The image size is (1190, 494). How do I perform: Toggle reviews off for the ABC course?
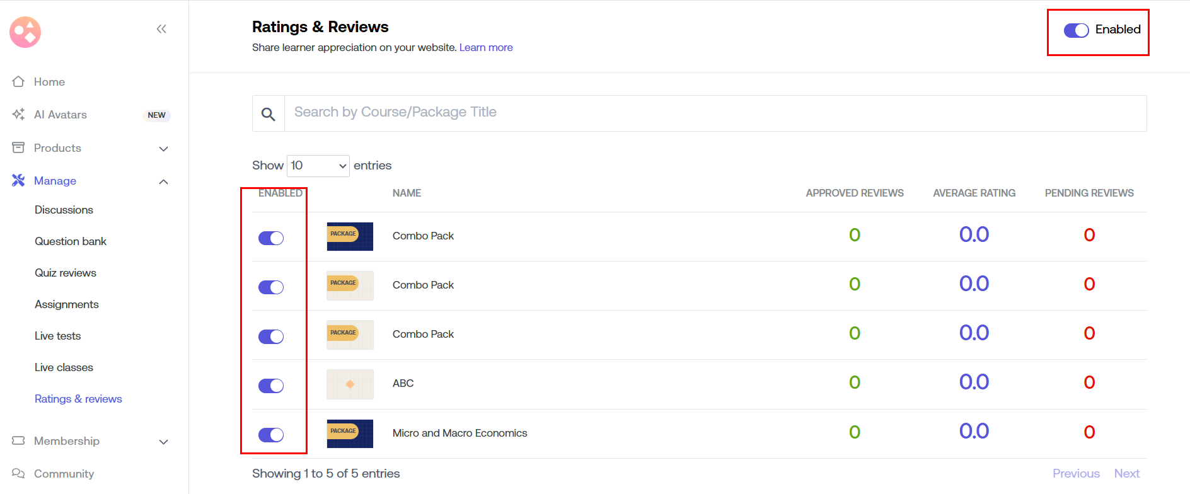point(271,386)
